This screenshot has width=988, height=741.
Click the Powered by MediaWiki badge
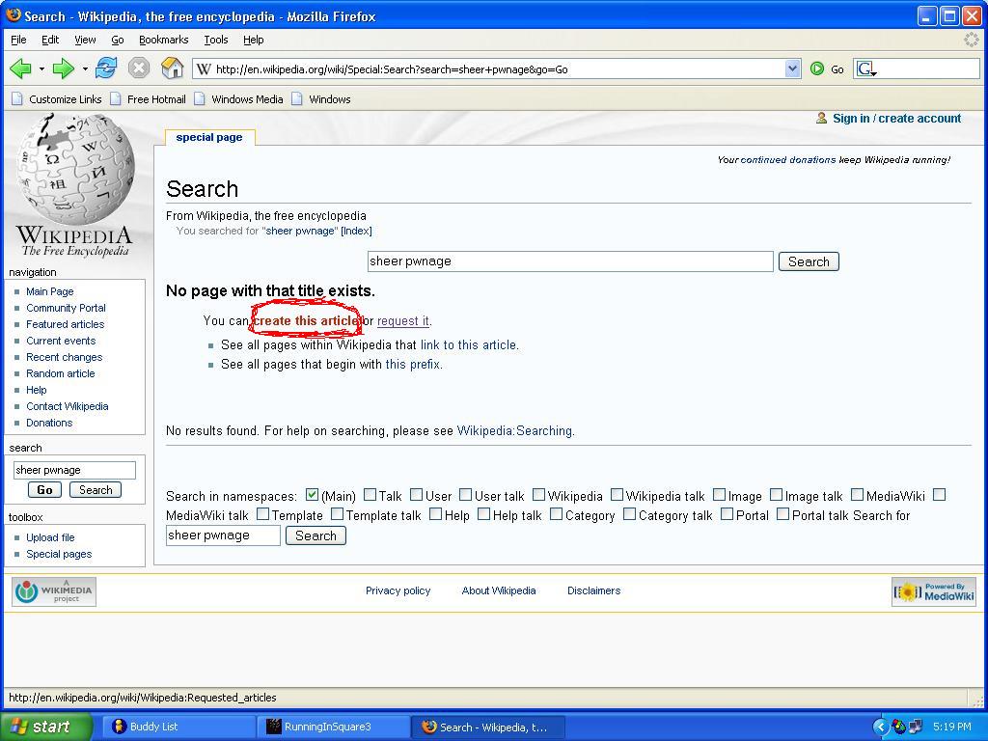(x=934, y=591)
